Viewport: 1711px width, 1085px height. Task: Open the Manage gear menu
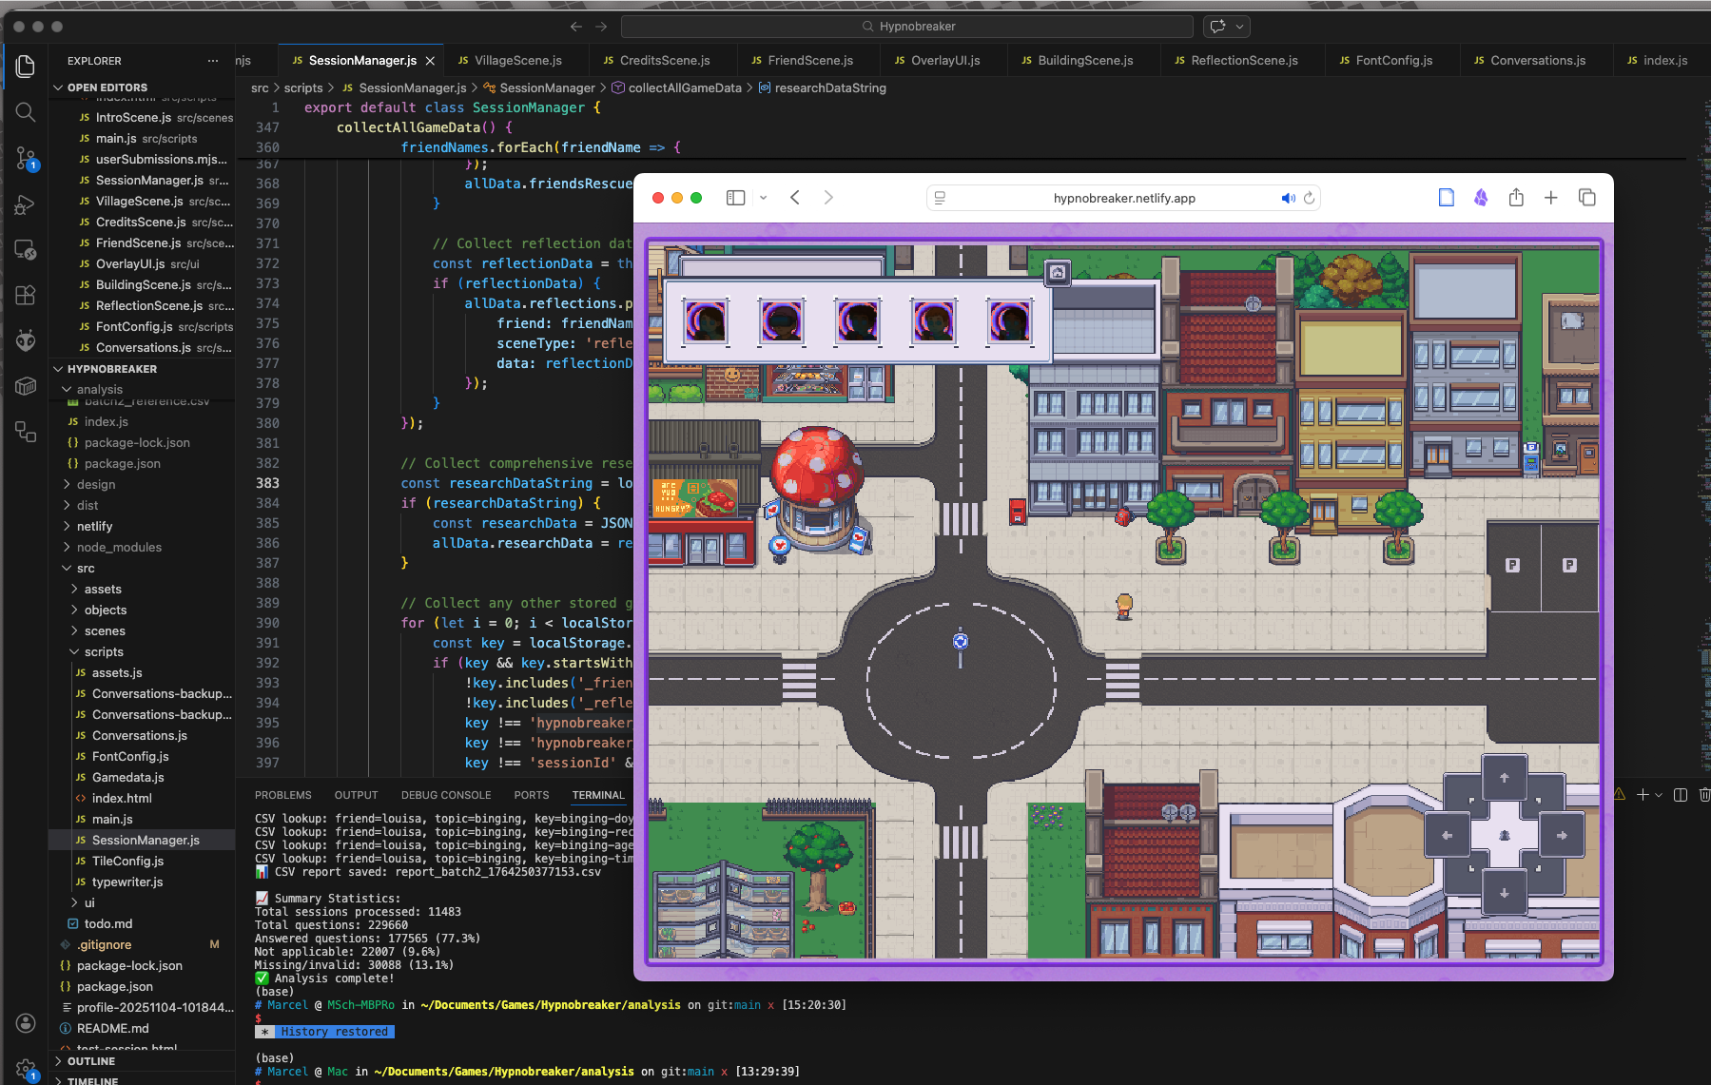[26, 1069]
